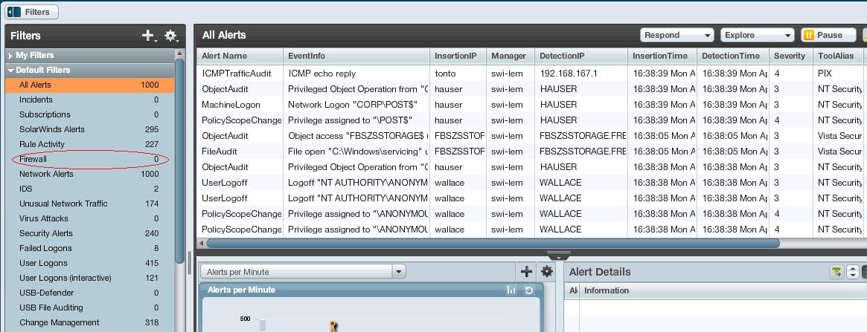Click the Filters list vertical scrollbar
Image resolution: width=867 pixels, height=332 pixels.
(179, 160)
